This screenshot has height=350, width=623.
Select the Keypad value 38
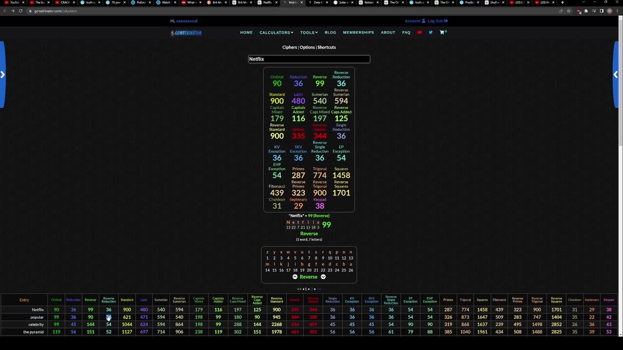pyautogui.click(x=320, y=206)
